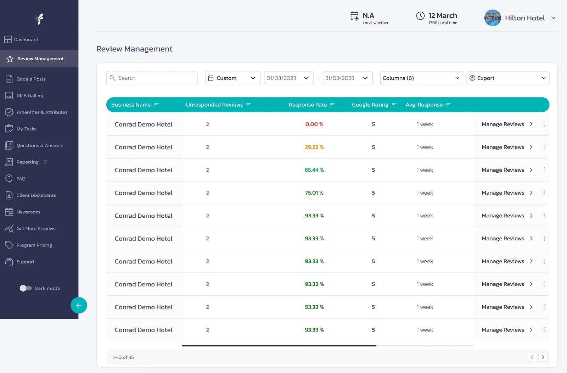Open the Custom date range dropdown

(x=232, y=78)
